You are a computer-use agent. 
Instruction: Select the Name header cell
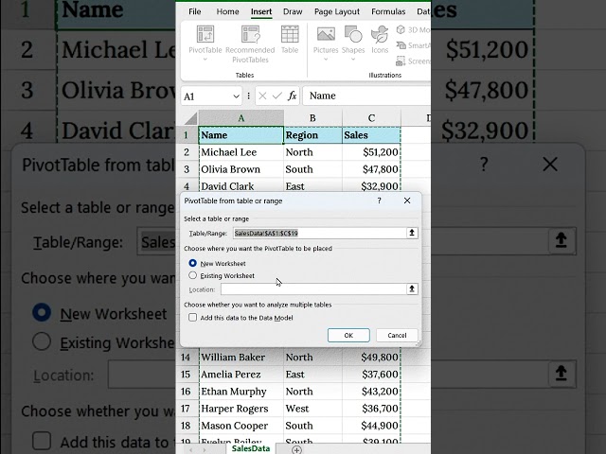[241, 135]
